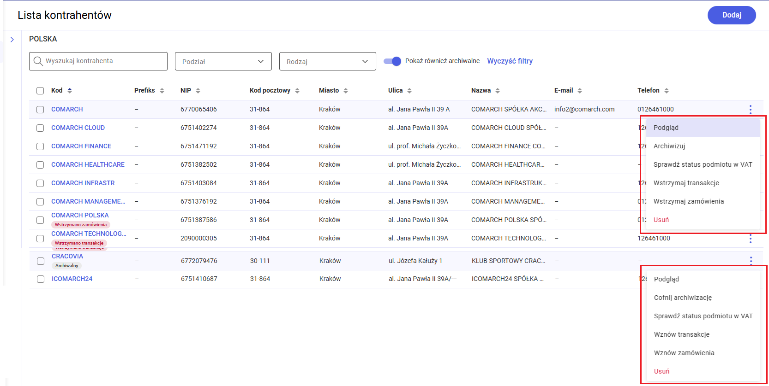Viewport: 769px width, 386px height.
Task: Expand the left side panel chevron
Action: click(x=12, y=40)
